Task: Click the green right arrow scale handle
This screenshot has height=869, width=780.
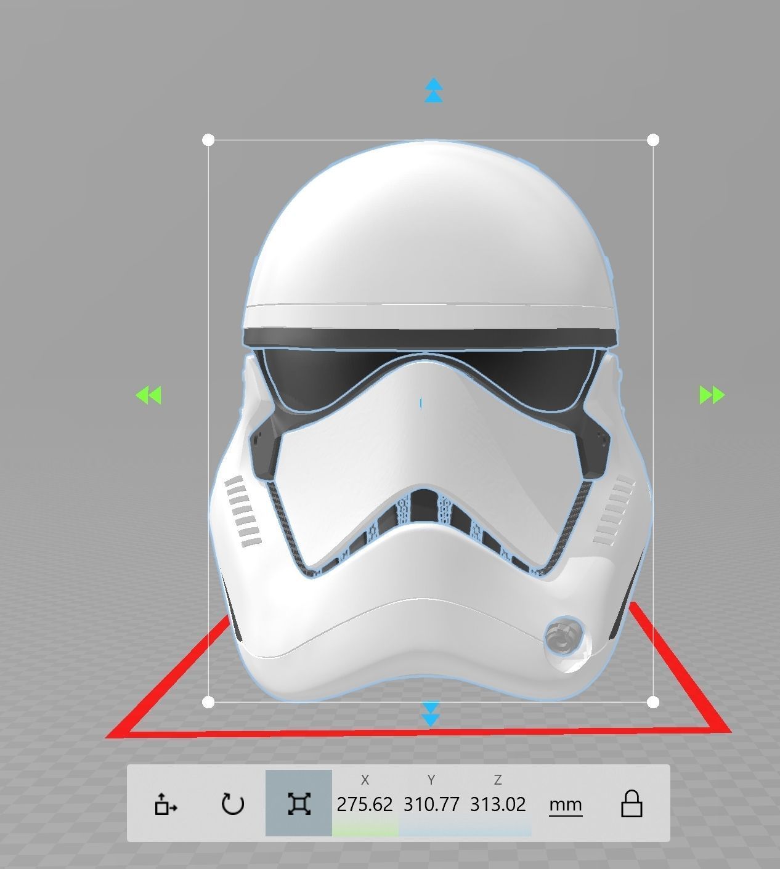Action: pyautogui.click(x=712, y=395)
